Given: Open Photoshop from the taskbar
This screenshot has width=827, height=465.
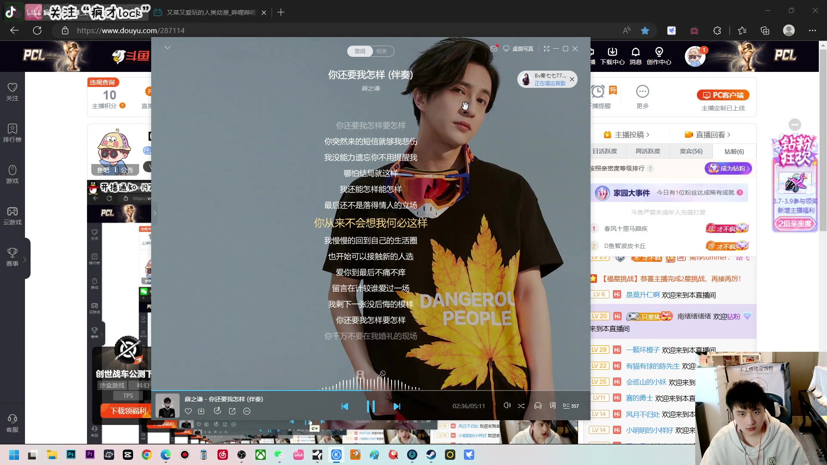Looking at the screenshot, I should [71, 455].
